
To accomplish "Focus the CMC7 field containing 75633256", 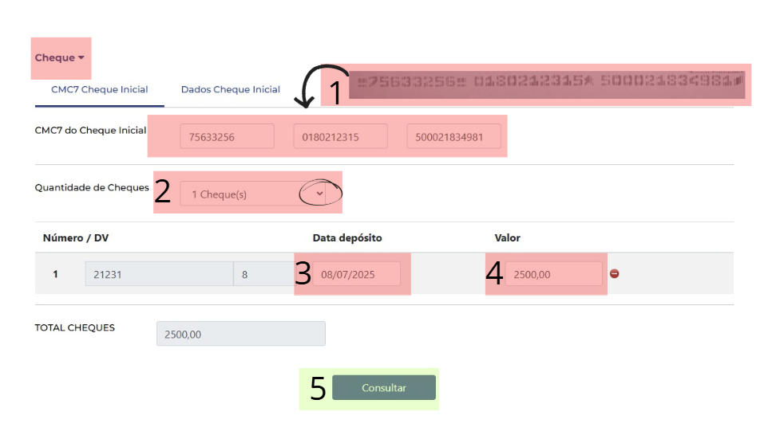I will click(227, 137).
